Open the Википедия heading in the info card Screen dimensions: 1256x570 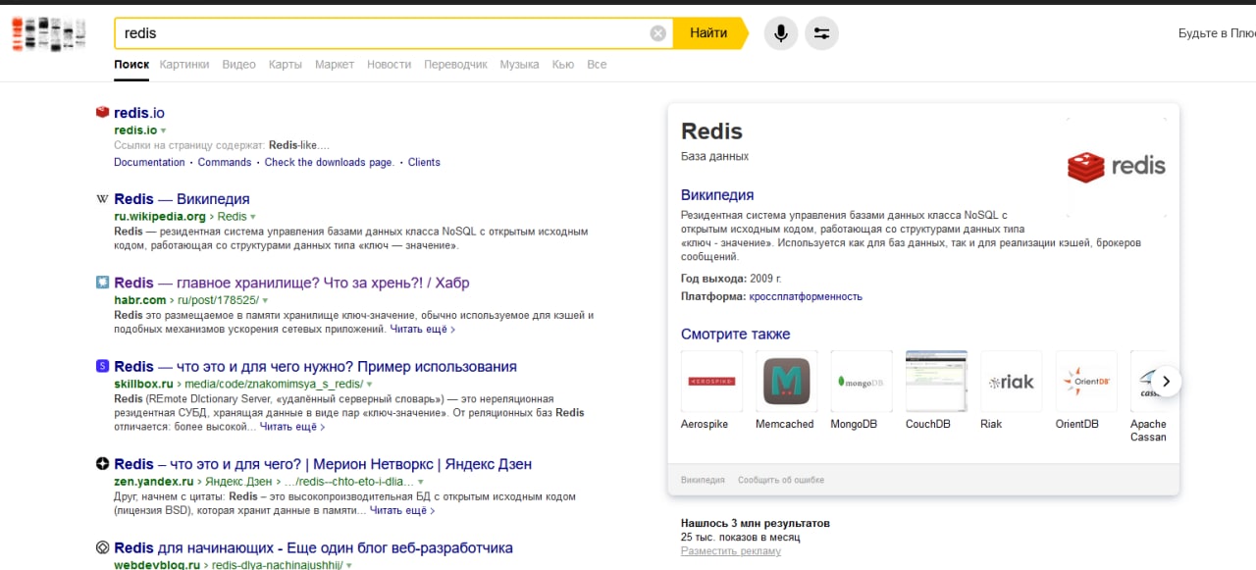[717, 195]
